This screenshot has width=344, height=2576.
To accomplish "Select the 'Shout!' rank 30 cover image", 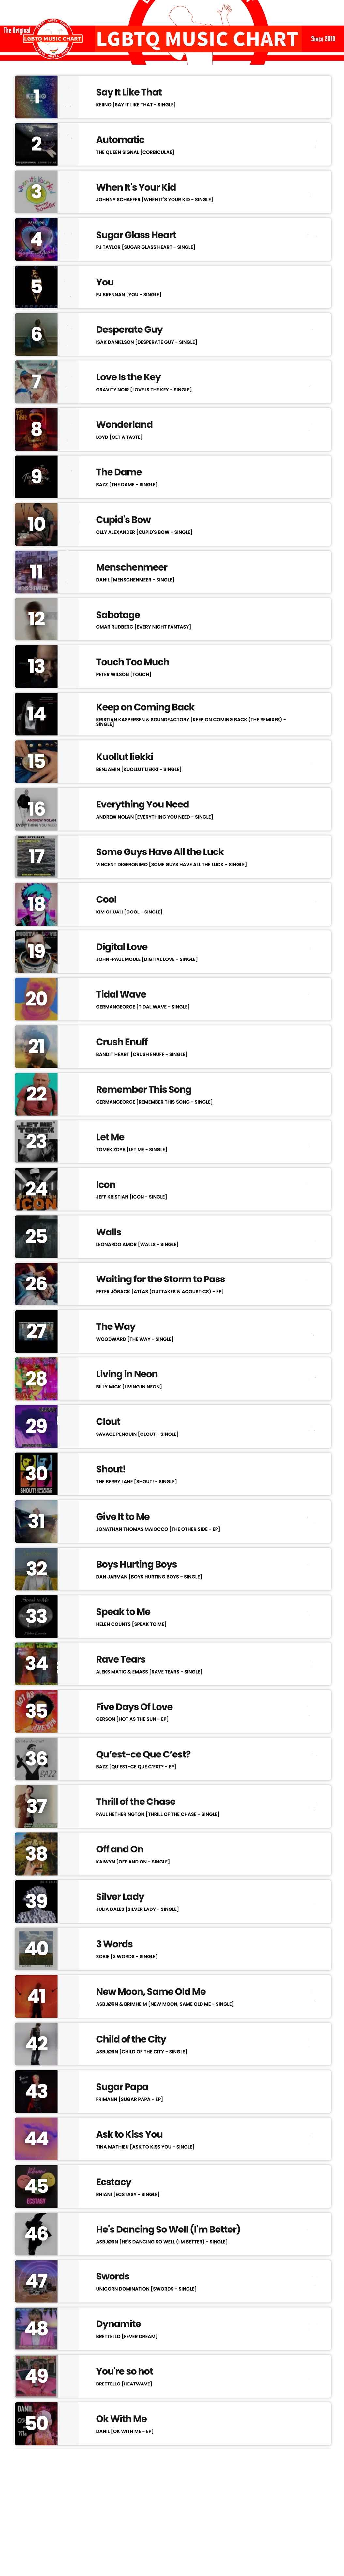I will (36, 1473).
